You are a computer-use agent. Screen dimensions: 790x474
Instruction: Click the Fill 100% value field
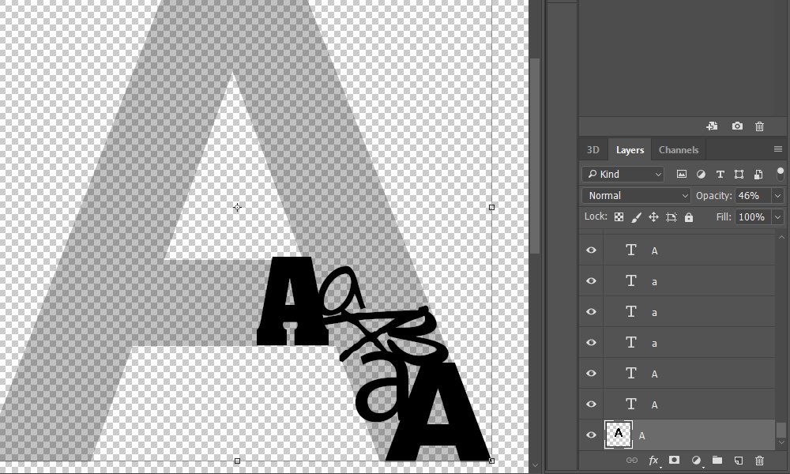click(753, 217)
